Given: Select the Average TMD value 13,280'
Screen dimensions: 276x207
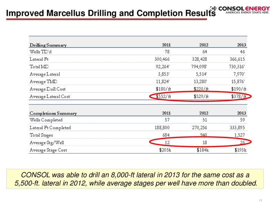Looking at the screenshot, I should [200, 82].
